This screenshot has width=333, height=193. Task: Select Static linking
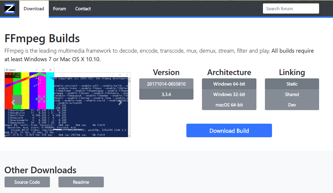tap(292, 84)
